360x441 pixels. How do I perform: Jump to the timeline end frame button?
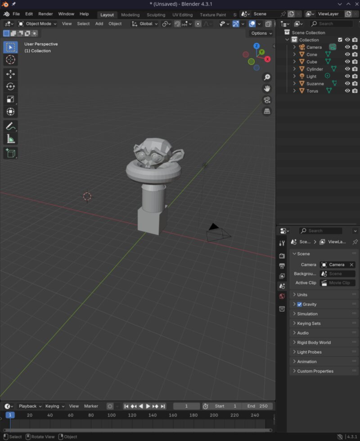(x=163, y=406)
